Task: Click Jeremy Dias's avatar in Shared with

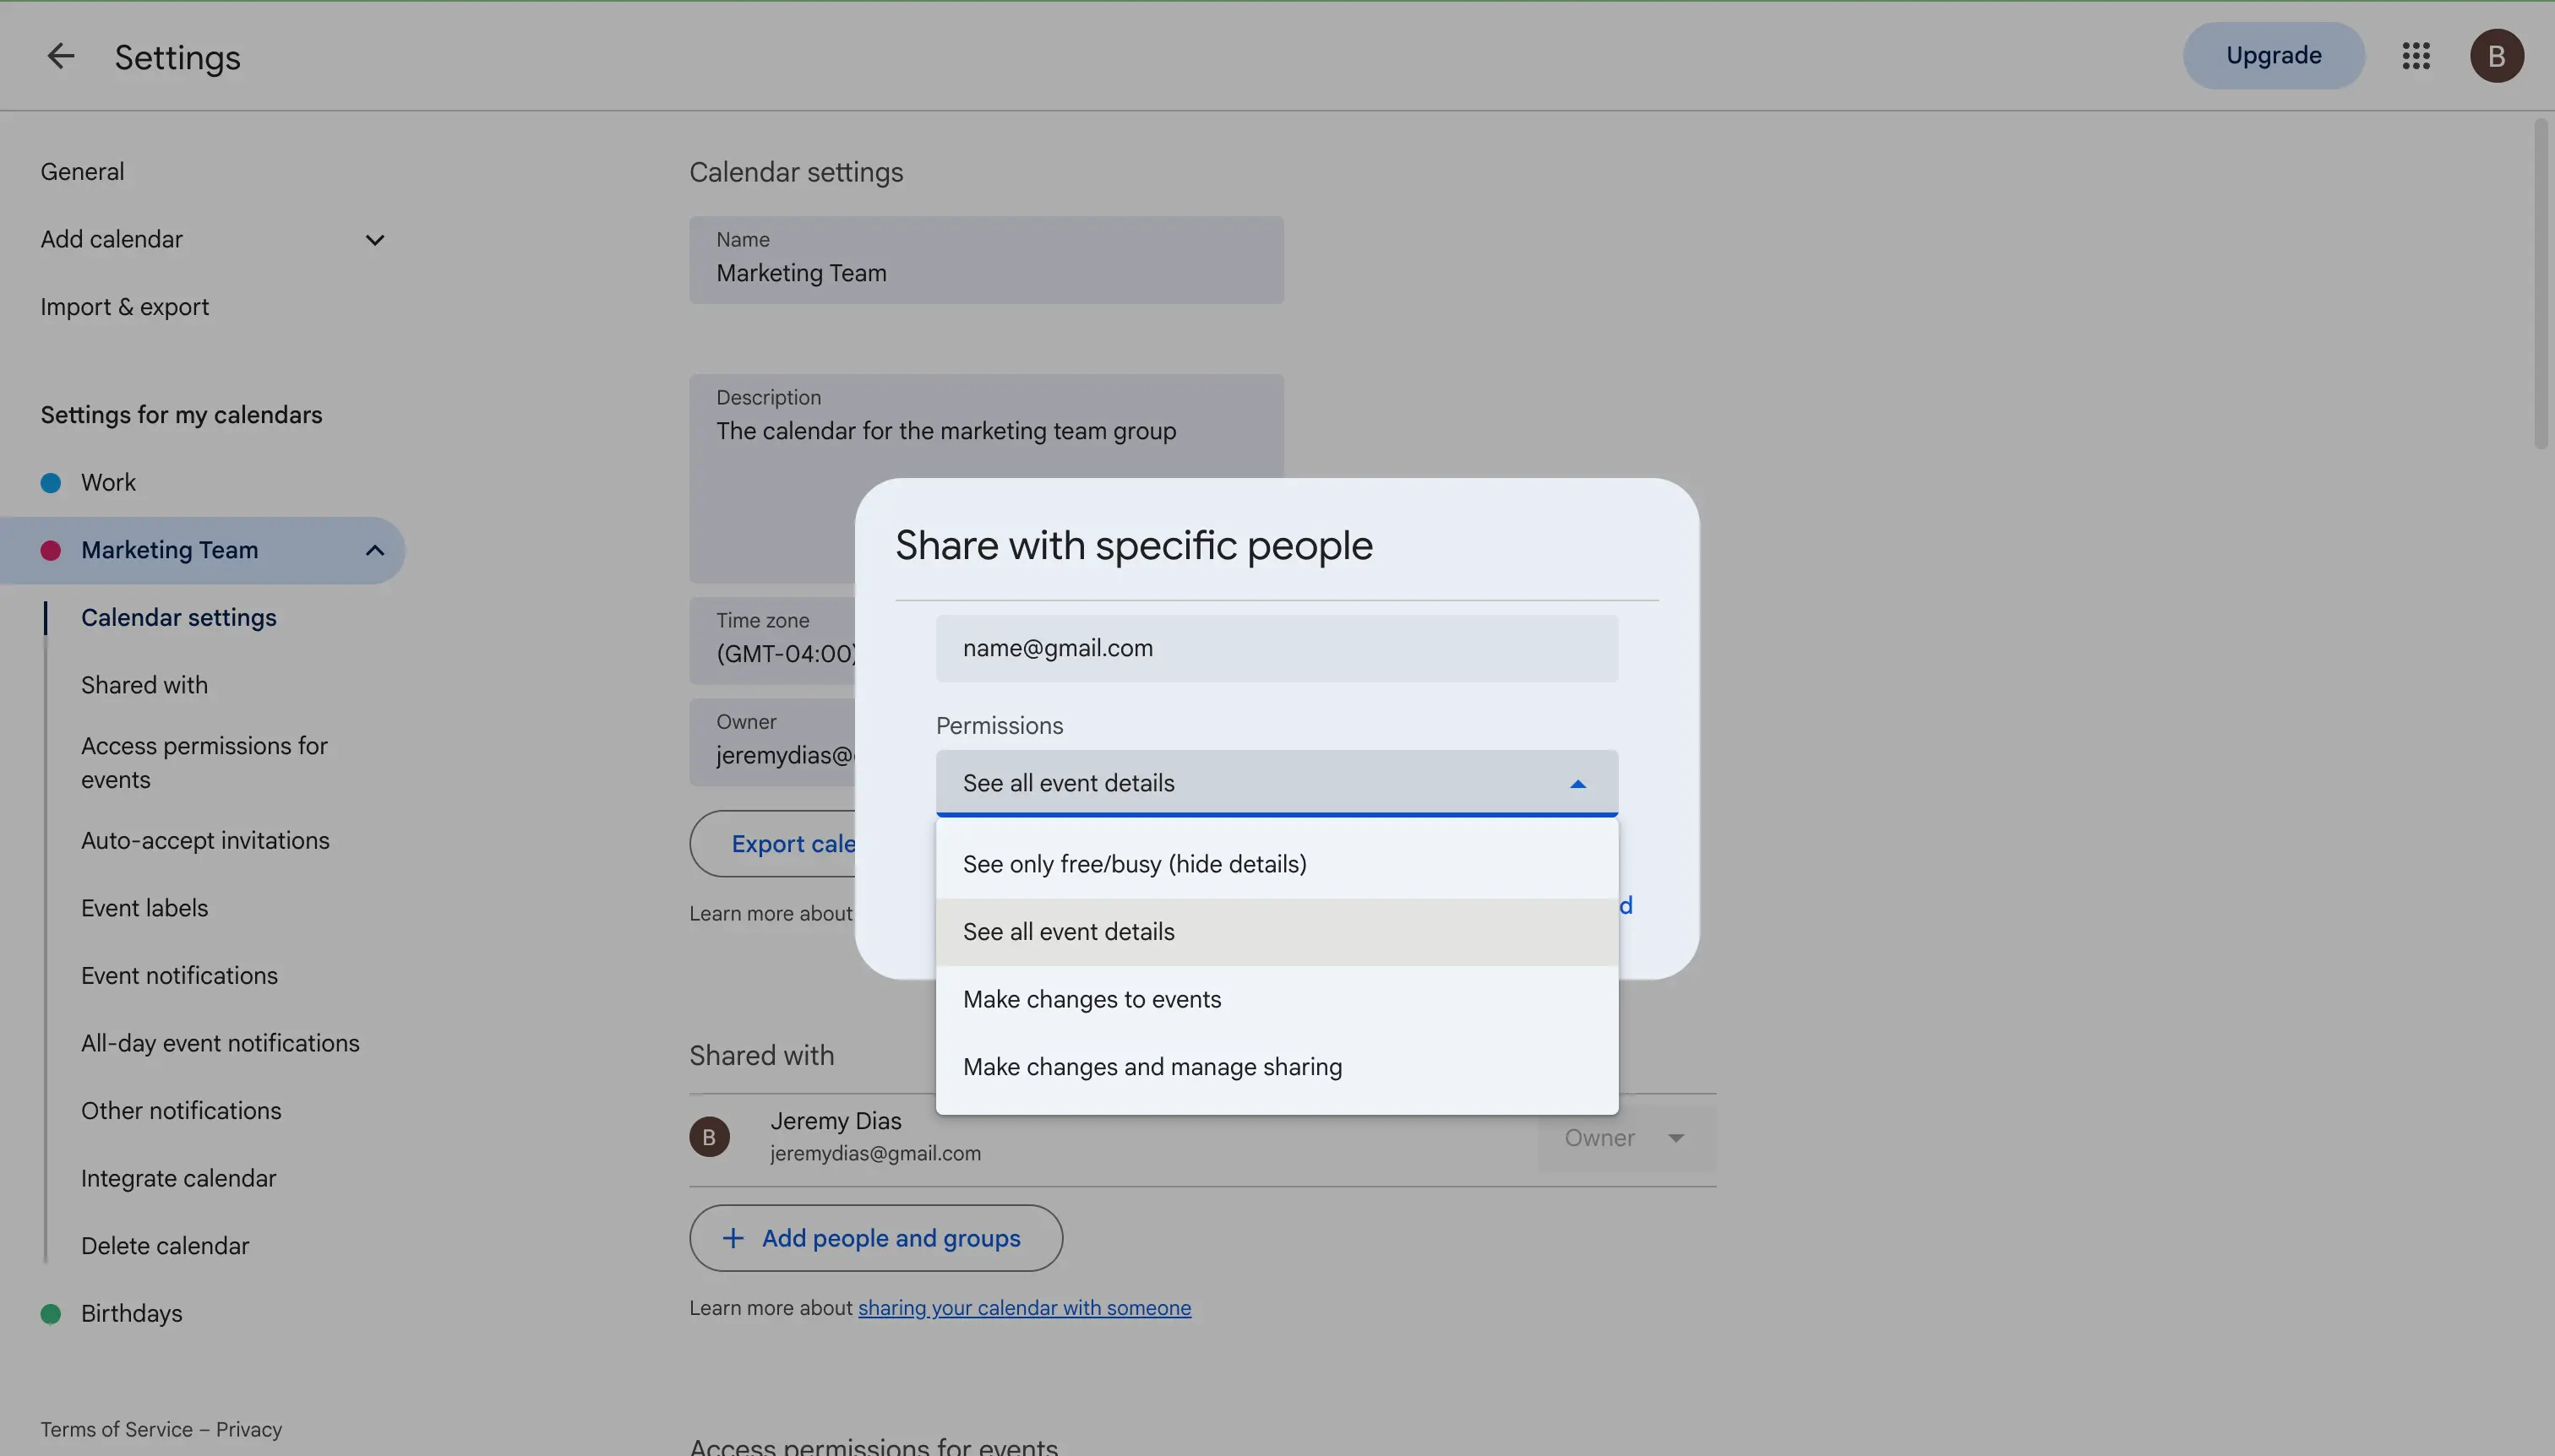Action: (709, 1137)
